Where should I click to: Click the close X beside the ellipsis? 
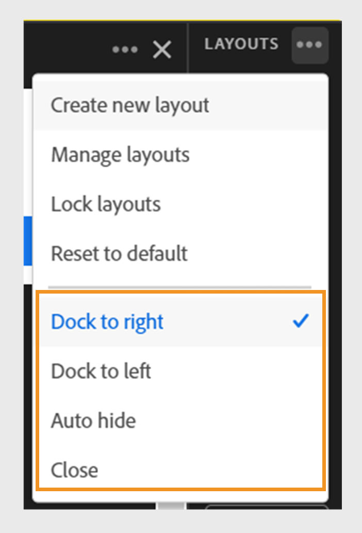click(161, 50)
